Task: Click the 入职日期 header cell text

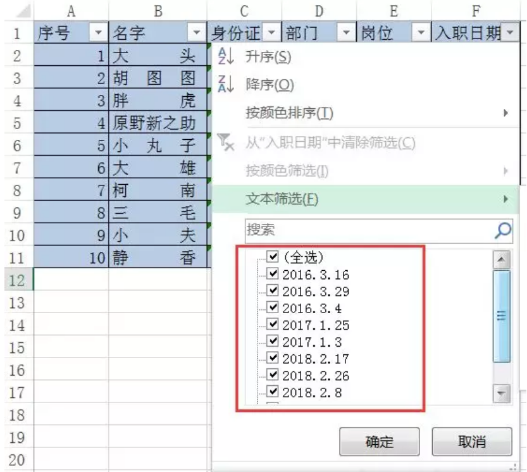Action: coord(468,33)
